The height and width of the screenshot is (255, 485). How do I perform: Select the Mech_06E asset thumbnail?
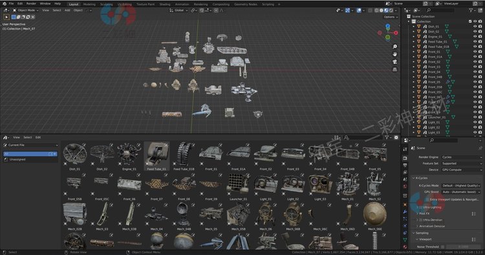[374, 216]
